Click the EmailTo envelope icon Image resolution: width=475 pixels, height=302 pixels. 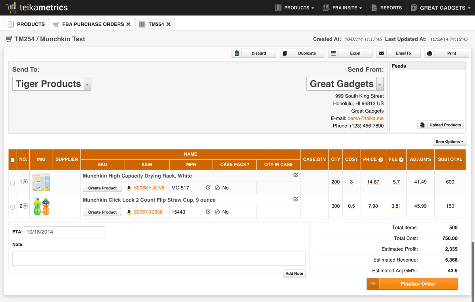pyautogui.click(x=381, y=53)
